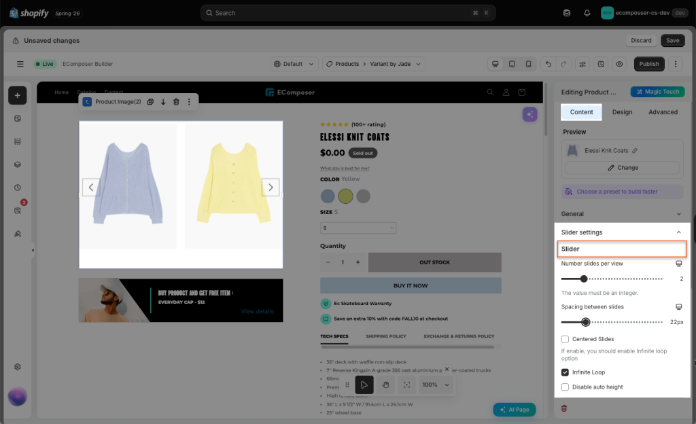Redo the last change

pyautogui.click(x=563, y=64)
